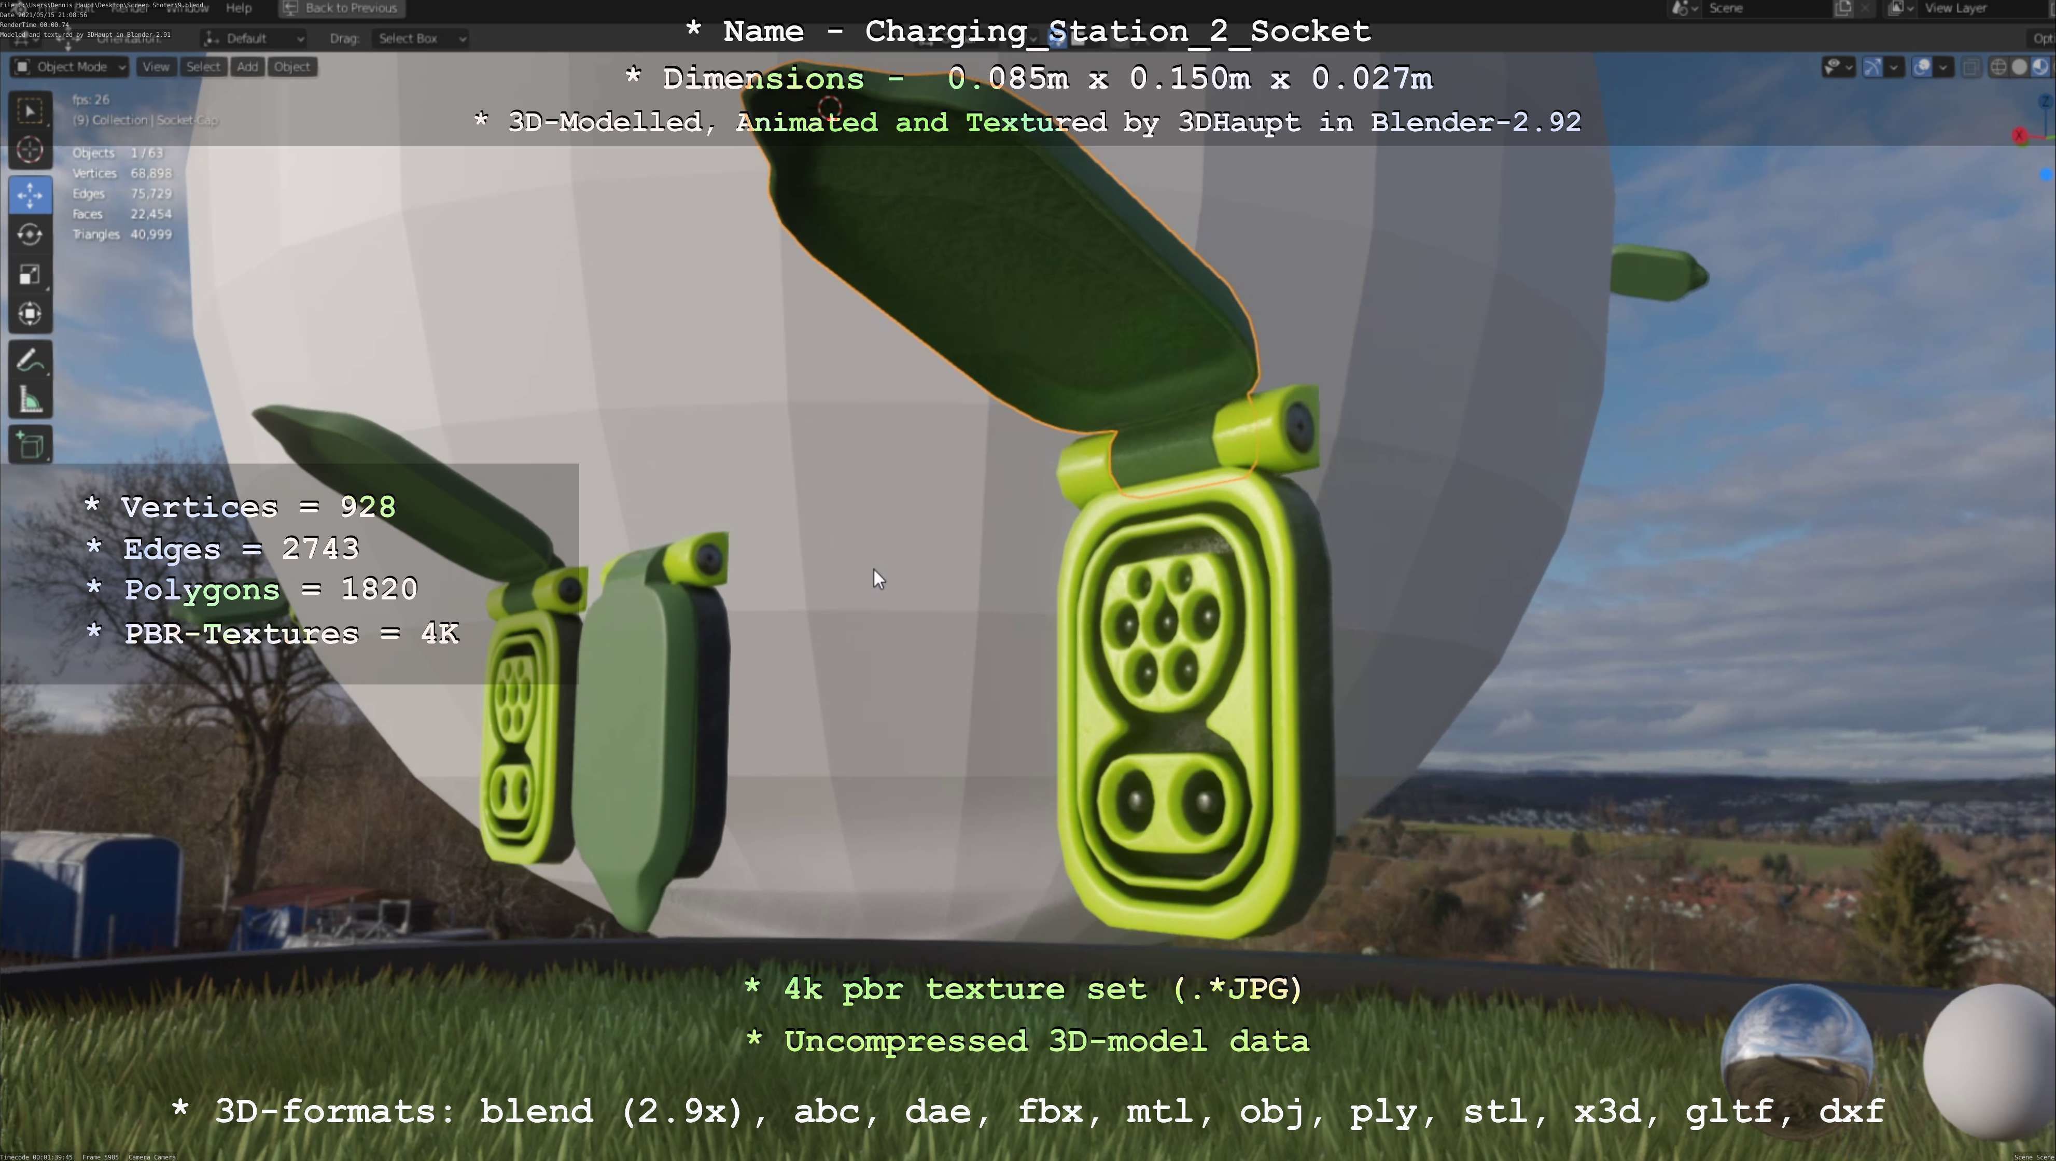Image resolution: width=2056 pixels, height=1161 pixels.
Task: Pick the Scale tool
Action: [30, 274]
